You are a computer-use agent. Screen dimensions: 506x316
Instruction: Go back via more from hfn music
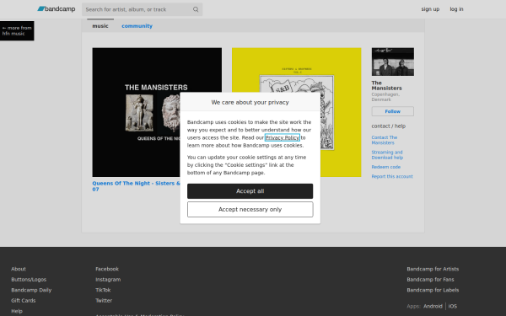17,30
